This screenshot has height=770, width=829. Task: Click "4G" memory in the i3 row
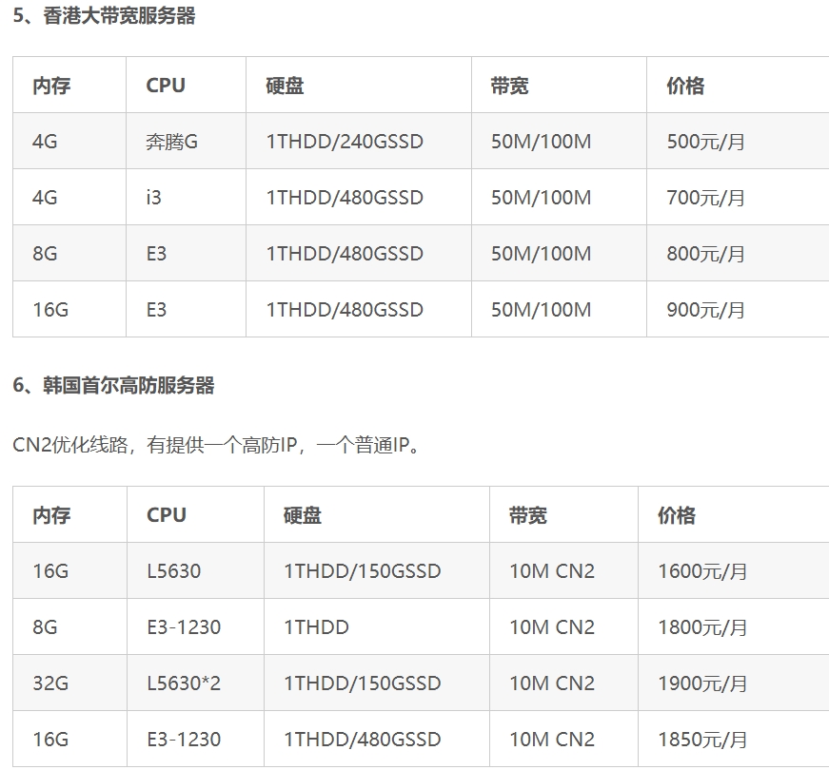tap(45, 198)
